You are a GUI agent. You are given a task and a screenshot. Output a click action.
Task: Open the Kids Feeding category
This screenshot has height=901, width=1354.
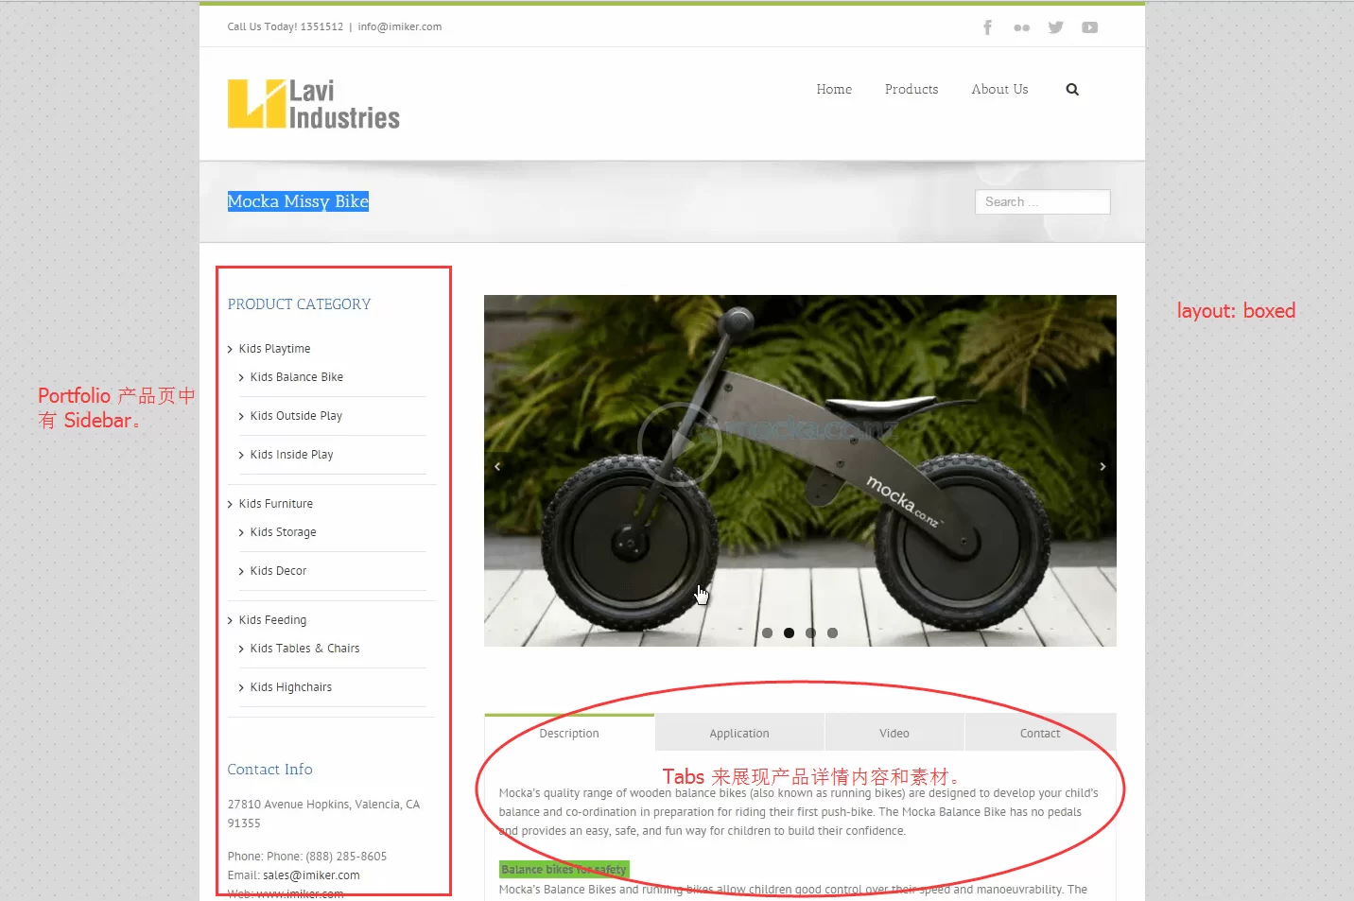272,620
